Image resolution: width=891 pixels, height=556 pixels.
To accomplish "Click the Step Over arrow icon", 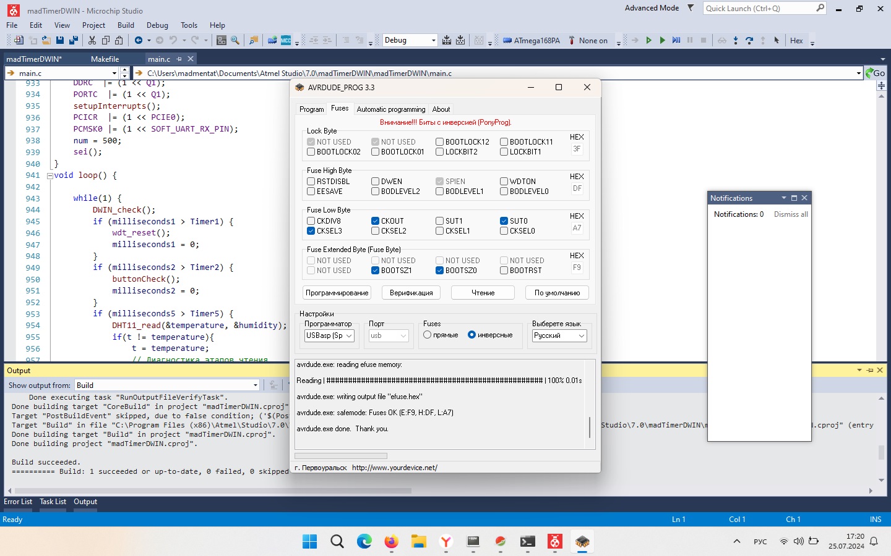I will pyautogui.click(x=749, y=40).
